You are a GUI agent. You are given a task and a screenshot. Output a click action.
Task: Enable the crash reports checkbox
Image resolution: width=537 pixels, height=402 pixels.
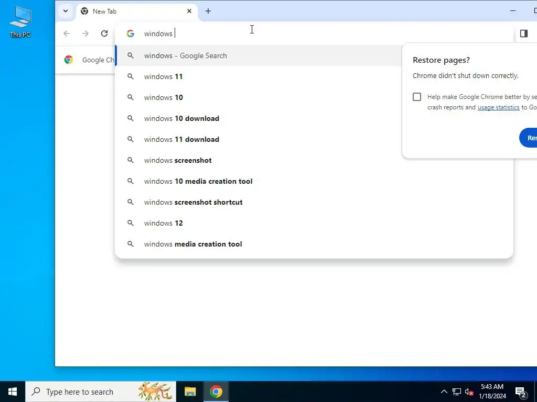click(417, 97)
